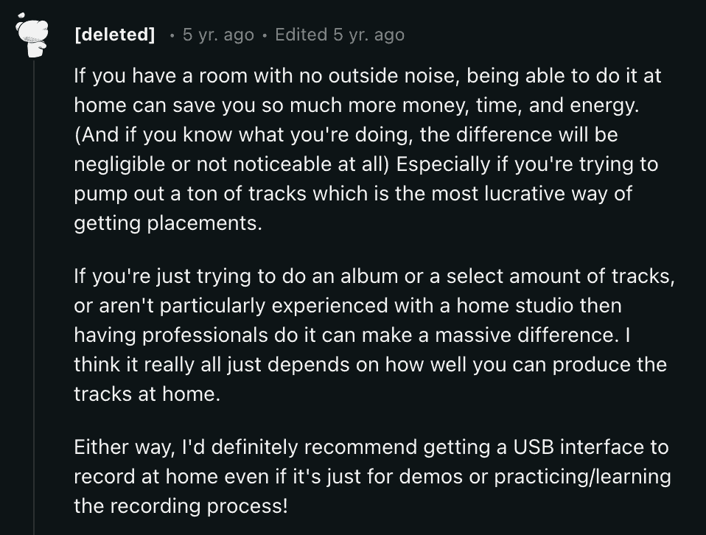The image size is (706, 535).
Task: Click the paragraph starting "Either way, I'd definitely"
Action: pyautogui.click(x=372, y=477)
